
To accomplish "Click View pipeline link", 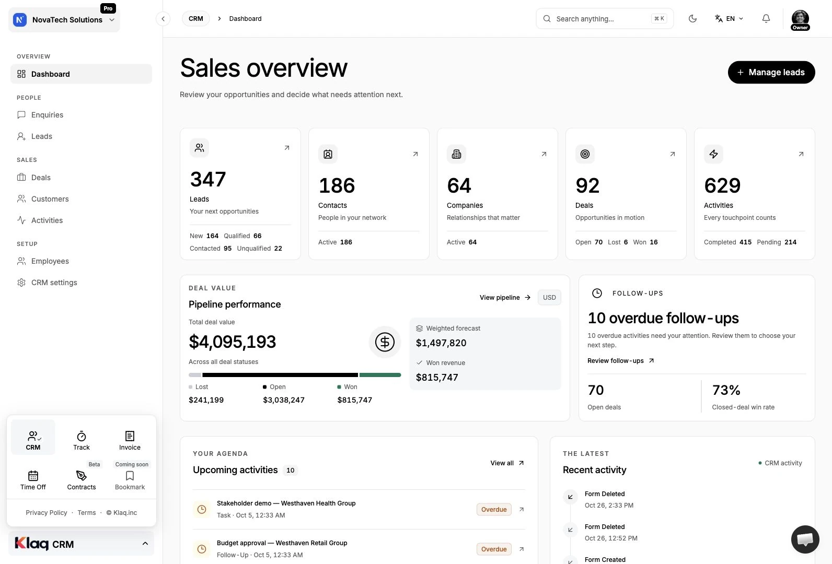I will point(505,298).
